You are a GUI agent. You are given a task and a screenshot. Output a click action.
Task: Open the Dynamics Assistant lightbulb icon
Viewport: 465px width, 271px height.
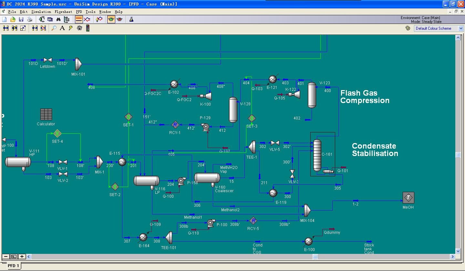point(99,19)
